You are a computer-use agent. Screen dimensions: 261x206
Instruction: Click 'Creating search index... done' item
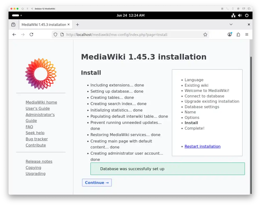[118, 104]
